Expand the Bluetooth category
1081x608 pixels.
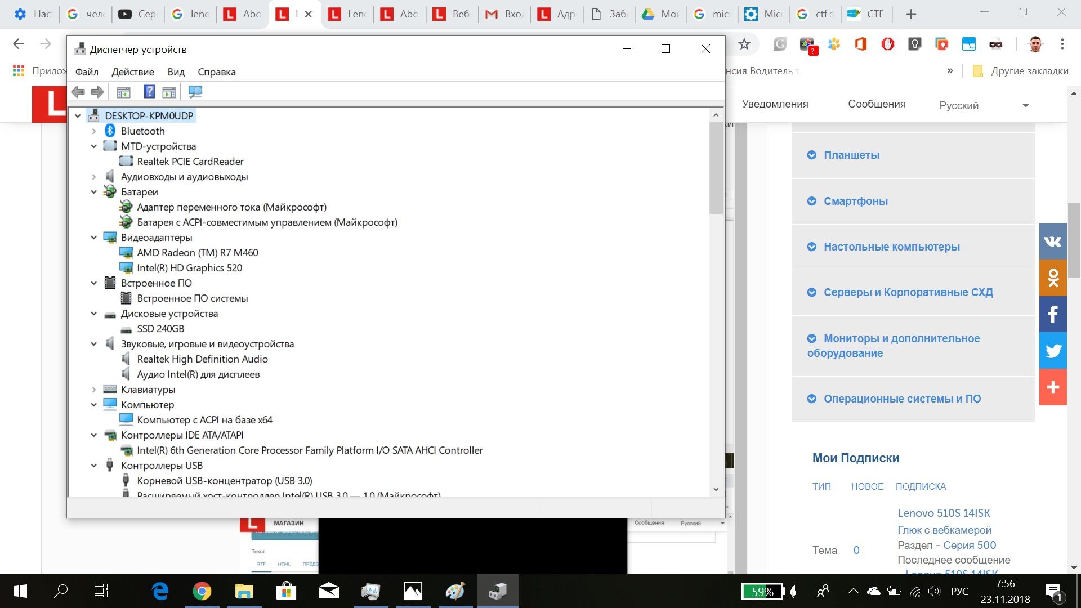click(x=94, y=131)
